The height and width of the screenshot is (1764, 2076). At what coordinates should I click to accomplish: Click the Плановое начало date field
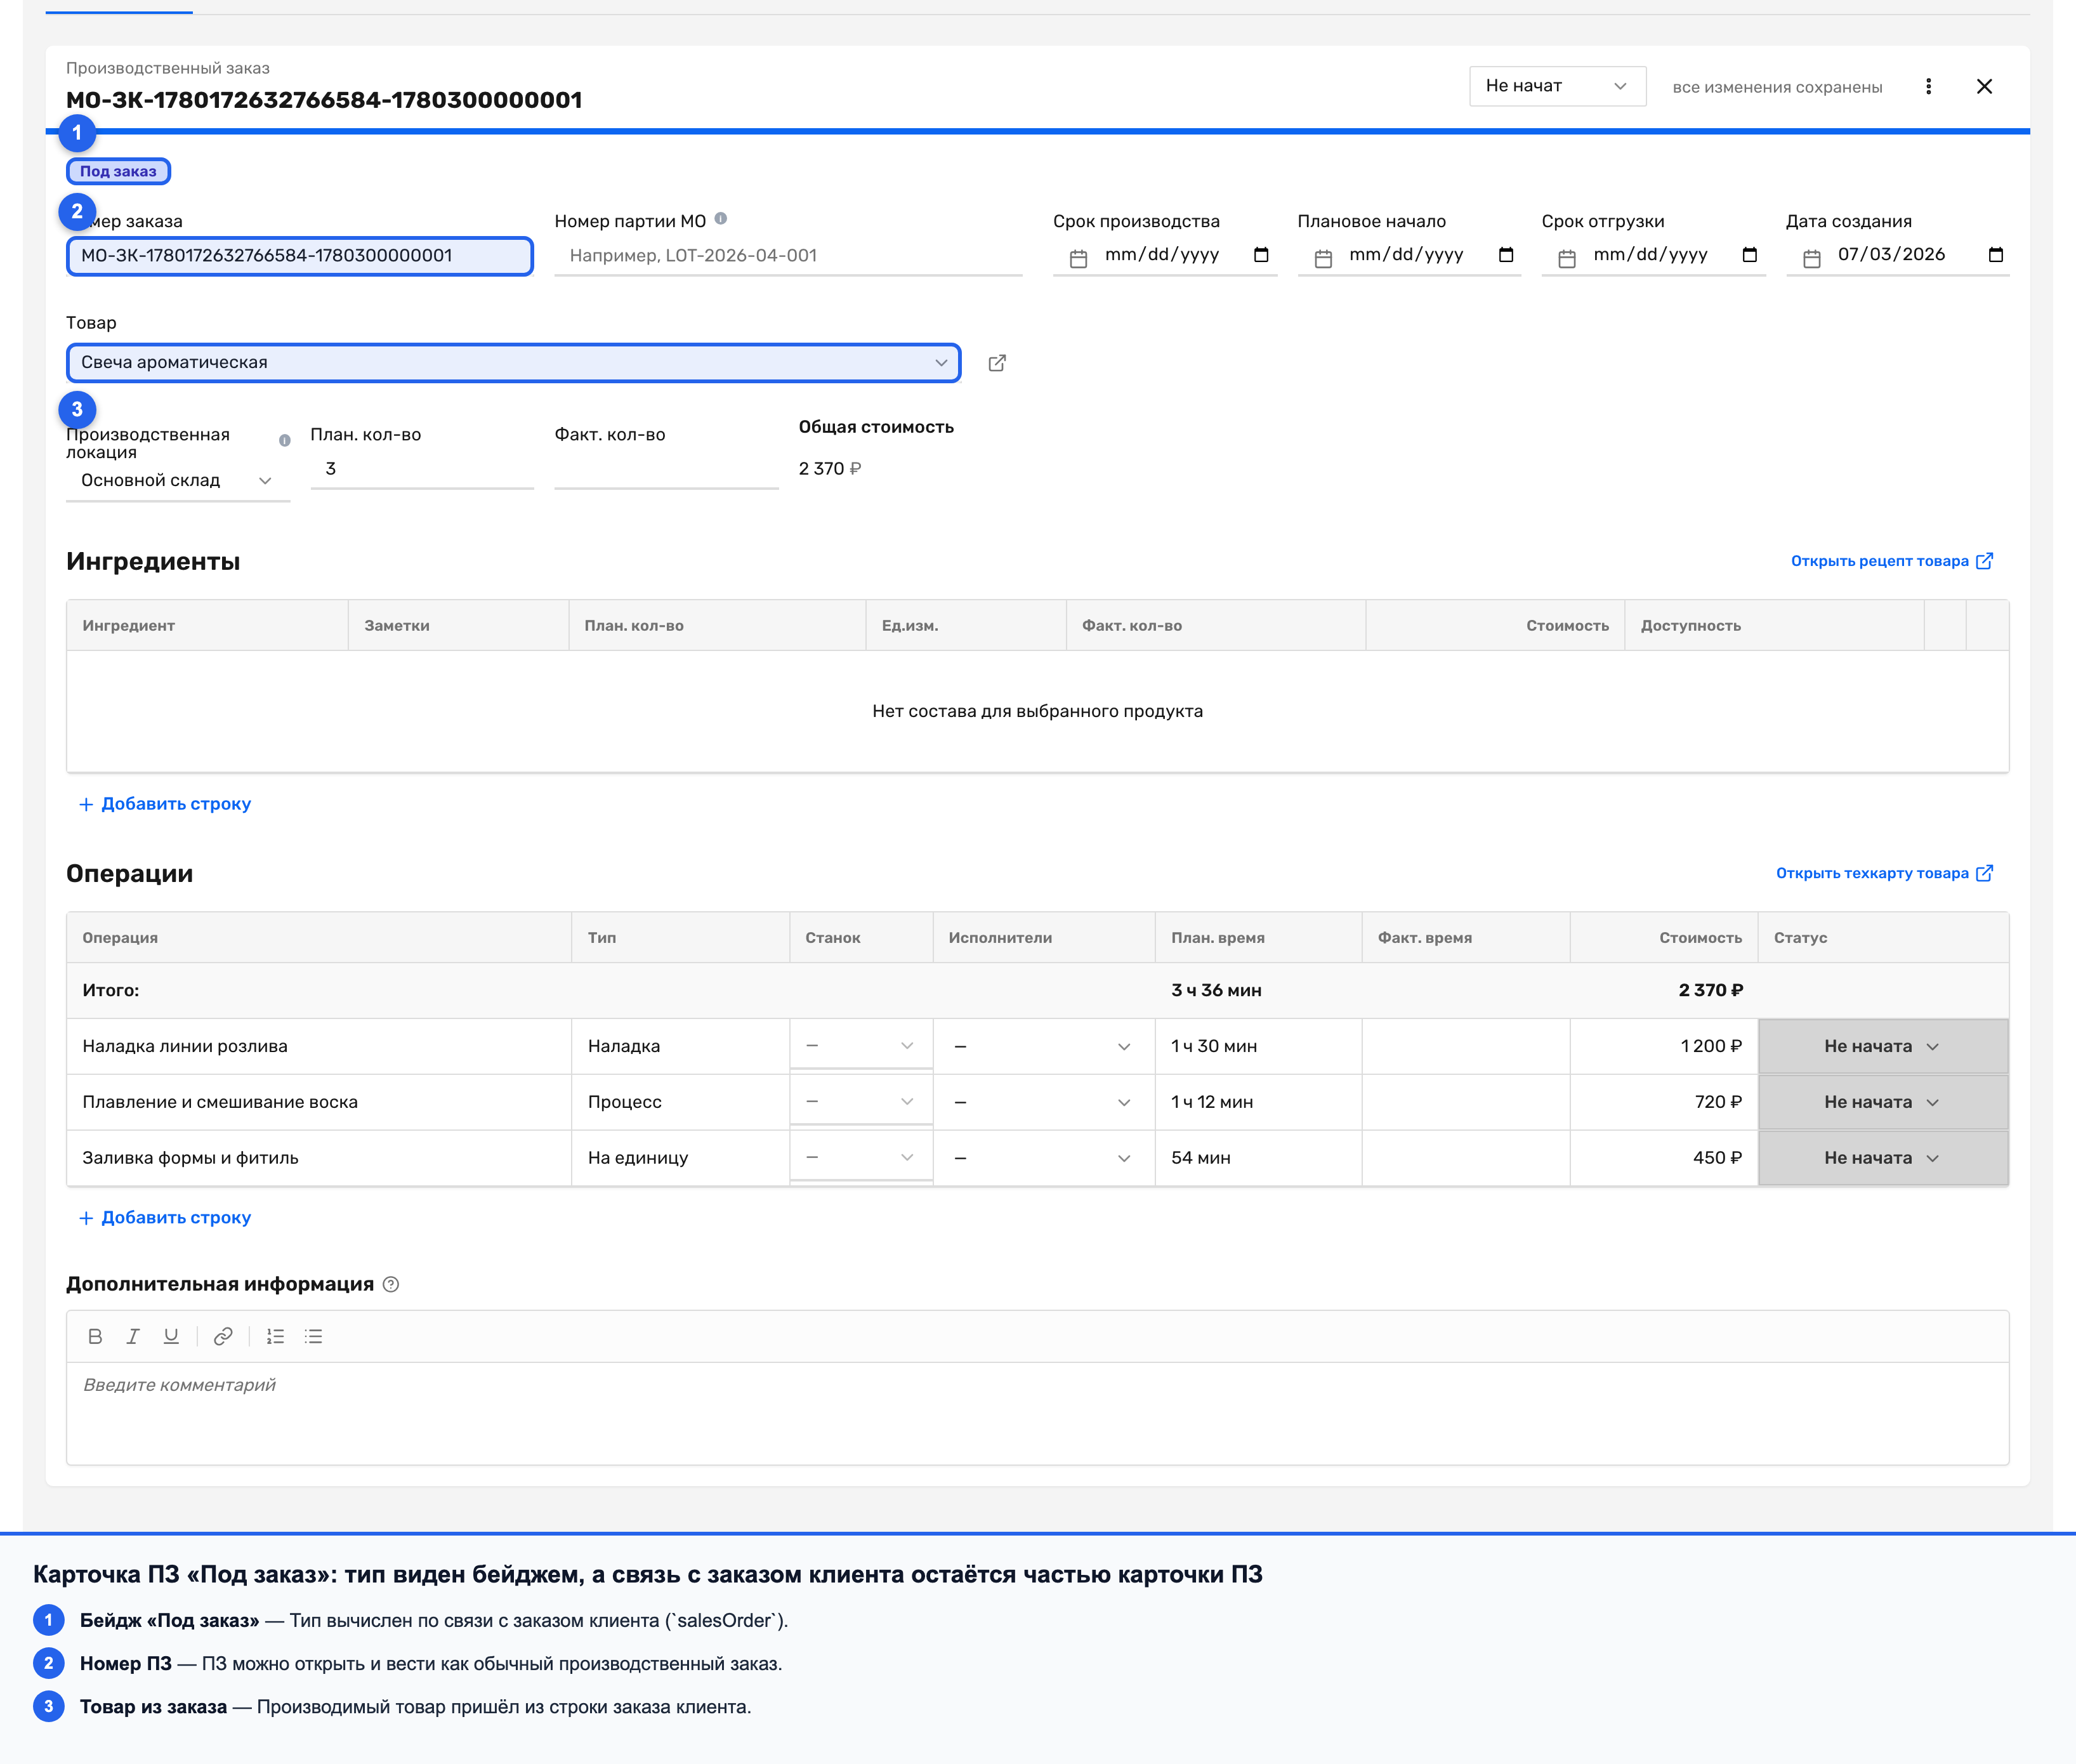pyautogui.click(x=1409, y=256)
